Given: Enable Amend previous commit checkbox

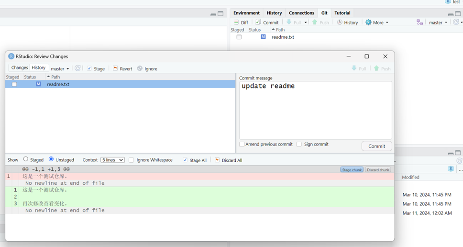Looking at the screenshot, I should 242,144.
